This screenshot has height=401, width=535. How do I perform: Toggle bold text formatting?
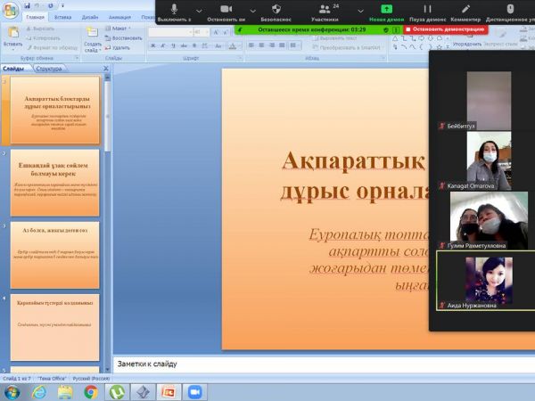152,47
